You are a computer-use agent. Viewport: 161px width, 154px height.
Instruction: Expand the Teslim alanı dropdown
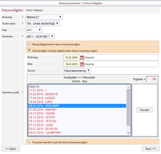[x=43, y=24]
